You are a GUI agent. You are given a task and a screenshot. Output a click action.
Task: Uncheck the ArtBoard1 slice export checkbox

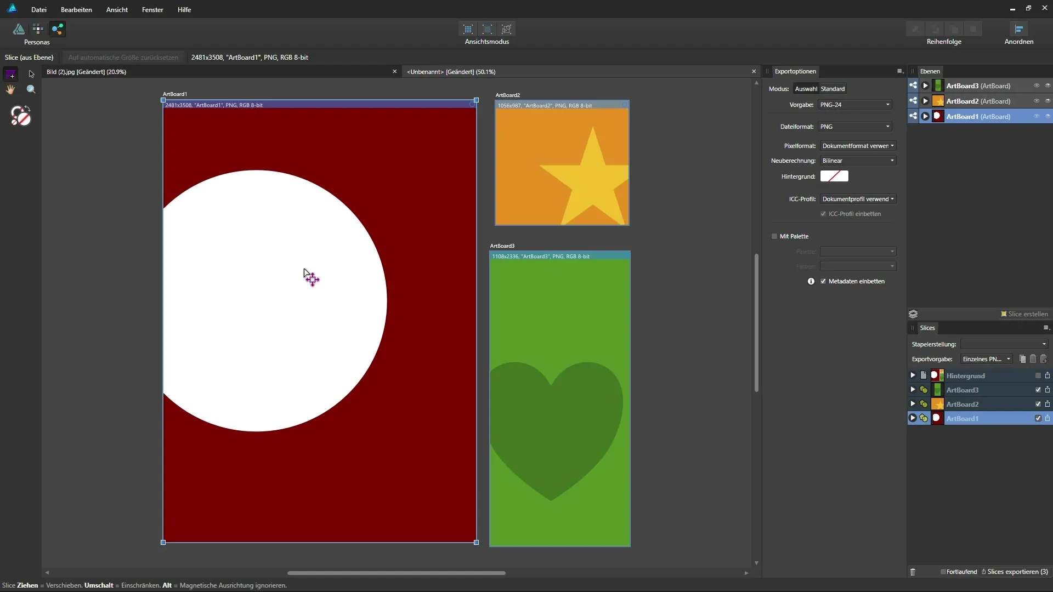click(x=1038, y=418)
